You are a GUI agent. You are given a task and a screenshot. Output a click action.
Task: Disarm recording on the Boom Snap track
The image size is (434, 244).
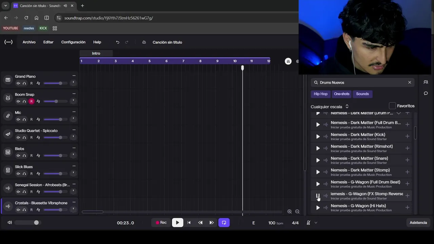32,101
